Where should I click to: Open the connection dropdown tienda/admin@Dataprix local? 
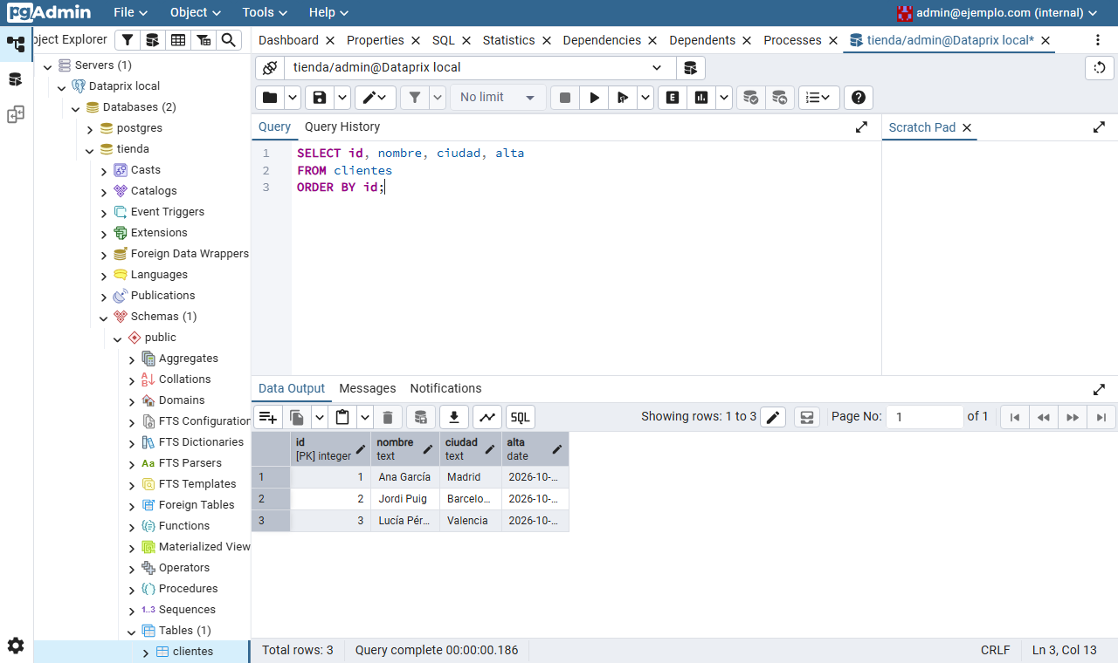[x=480, y=68]
